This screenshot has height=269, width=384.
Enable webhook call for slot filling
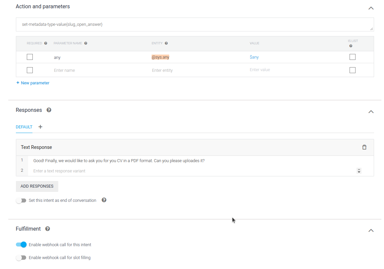tap(21, 258)
